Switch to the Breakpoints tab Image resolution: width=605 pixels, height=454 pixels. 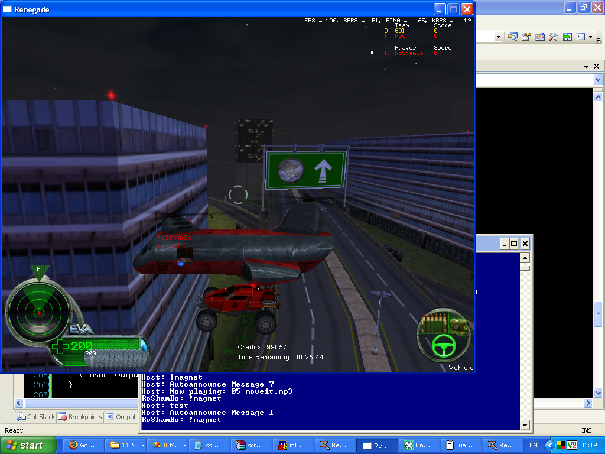[x=80, y=417]
